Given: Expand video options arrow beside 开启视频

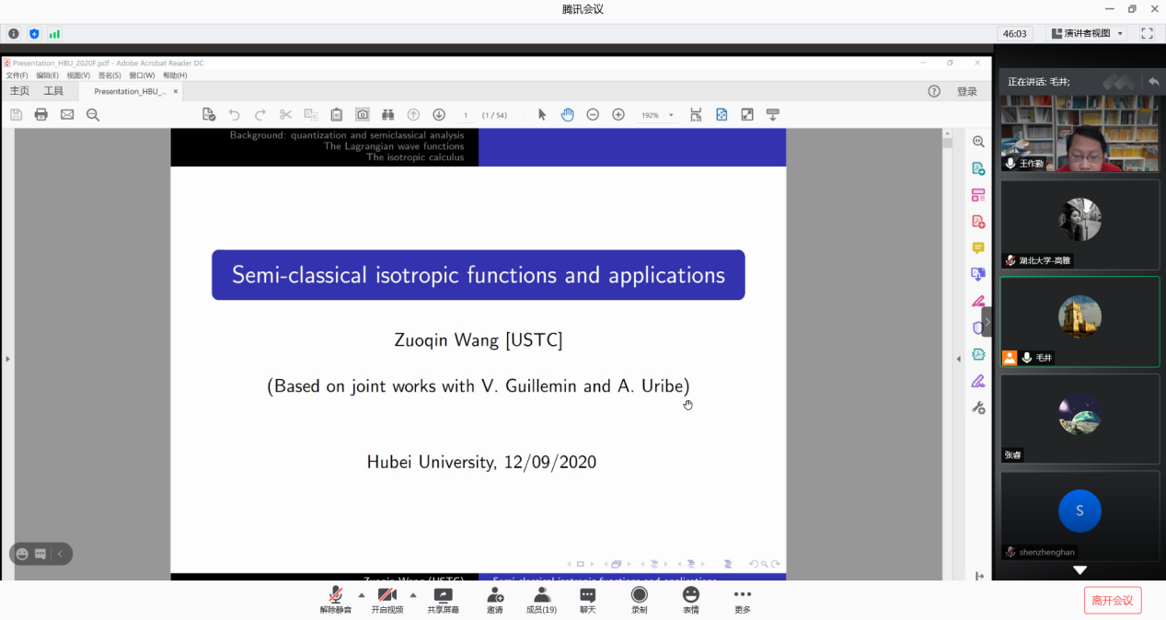Looking at the screenshot, I should pos(412,595).
